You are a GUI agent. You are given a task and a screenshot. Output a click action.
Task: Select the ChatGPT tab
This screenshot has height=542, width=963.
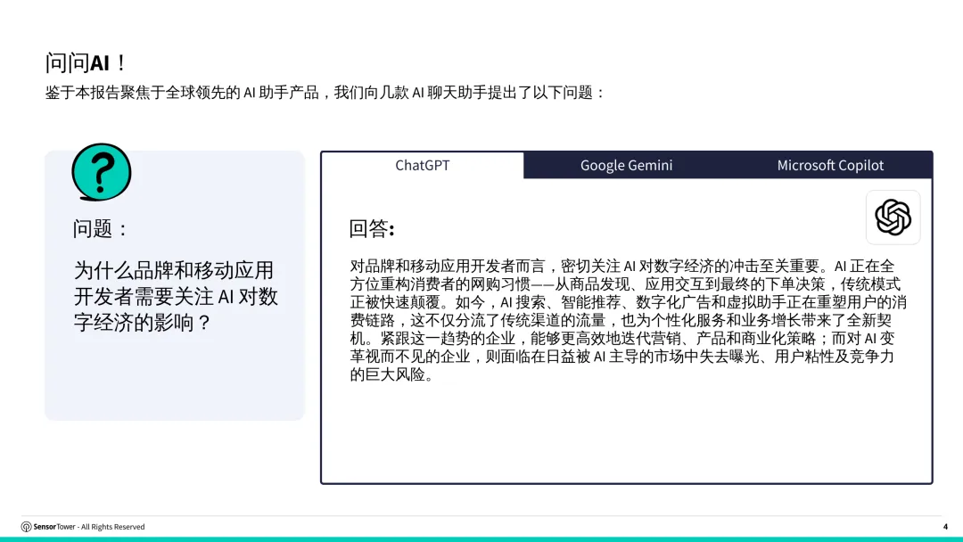(x=423, y=165)
